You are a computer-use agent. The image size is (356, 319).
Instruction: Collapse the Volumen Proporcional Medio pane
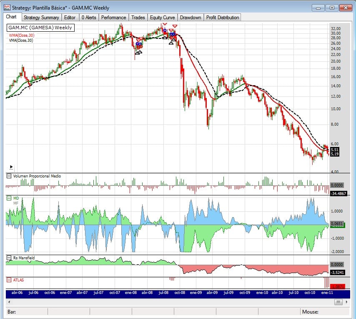pos(9,176)
